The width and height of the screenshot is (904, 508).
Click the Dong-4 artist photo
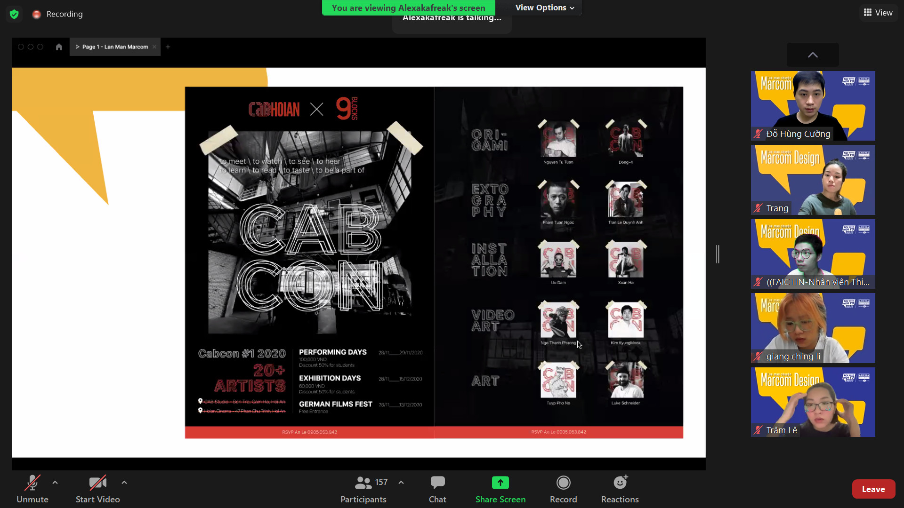point(626,140)
